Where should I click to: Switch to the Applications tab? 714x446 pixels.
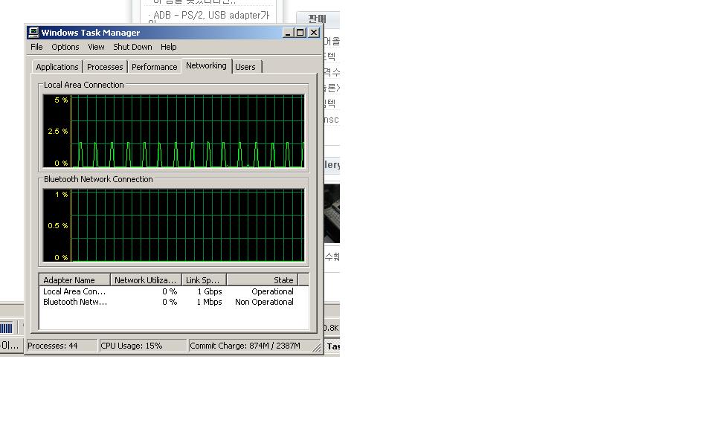click(57, 67)
